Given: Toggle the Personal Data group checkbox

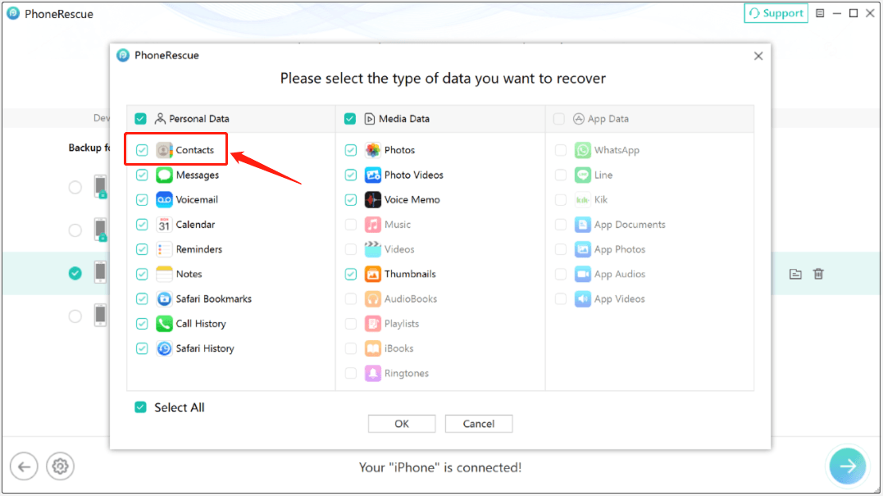Looking at the screenshot, I should click(x=140, y=119).
